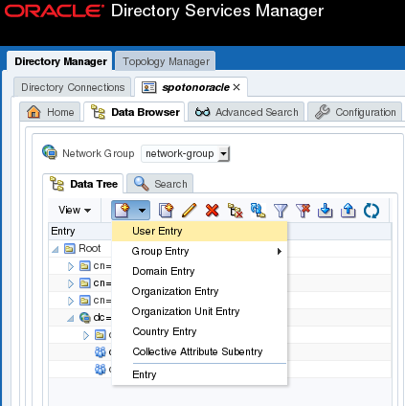
Task: Open the Directory Connections tab
Action: tap(73, 87)
